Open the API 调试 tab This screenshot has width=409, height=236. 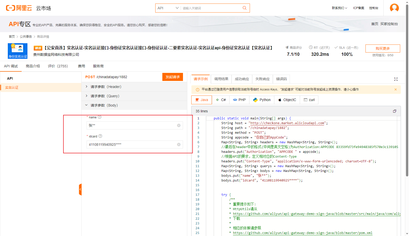(x=11, y=66)
